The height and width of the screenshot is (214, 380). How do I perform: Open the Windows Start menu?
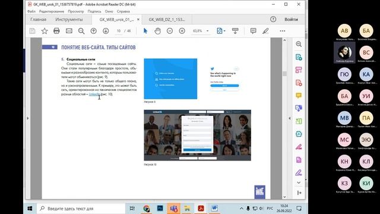[x=30, y=209]
